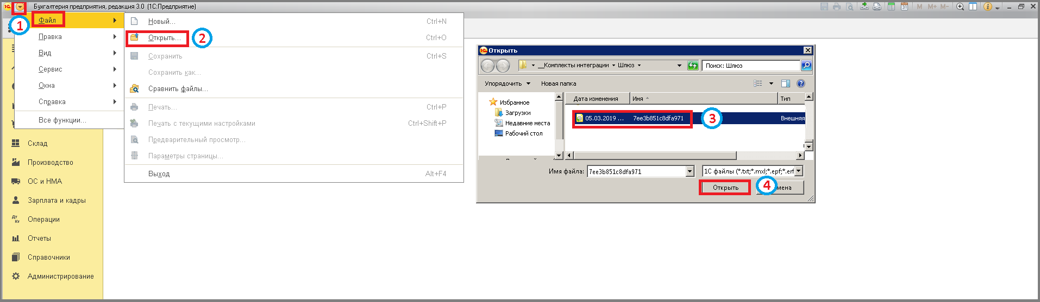The image size is (1040, 302).
Task: Open the address bar history dropdown arrow
Action: pos(679,66)
